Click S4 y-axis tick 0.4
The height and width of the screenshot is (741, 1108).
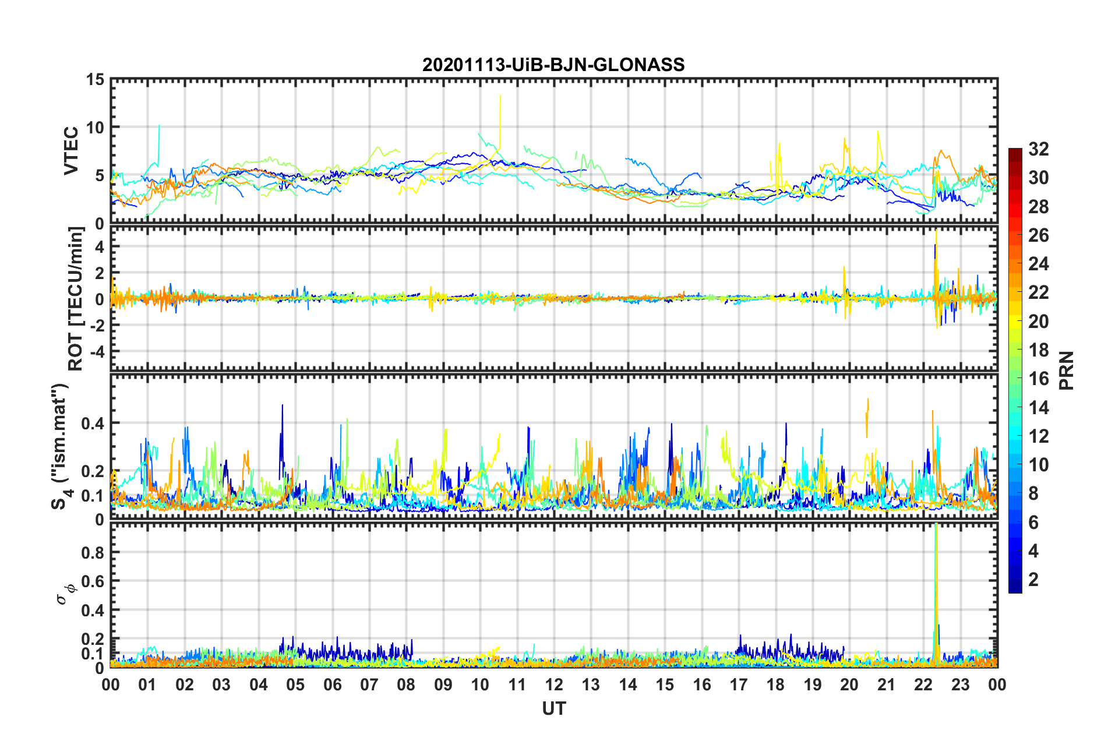tap(93, 424)
